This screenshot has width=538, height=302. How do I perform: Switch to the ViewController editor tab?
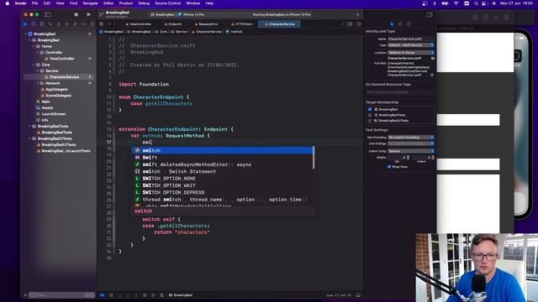tap(138, 24)
